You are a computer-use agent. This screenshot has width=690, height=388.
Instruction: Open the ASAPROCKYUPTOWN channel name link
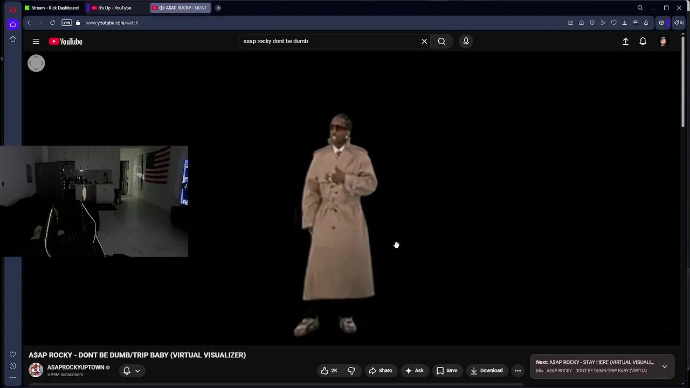pos(75,368)
